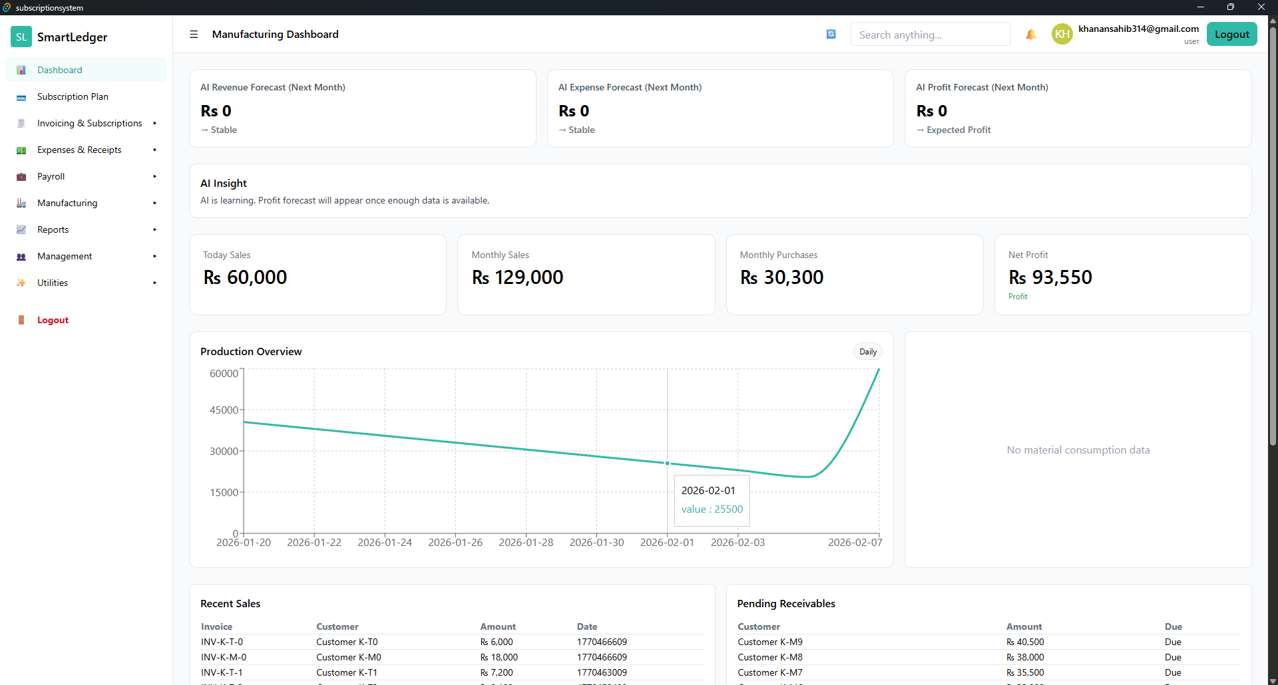Click invoice INV-K-T-1 in Recent Sales
This screenshot has height=685, width=1278.
pyautogui.click(x=222, y=672)
